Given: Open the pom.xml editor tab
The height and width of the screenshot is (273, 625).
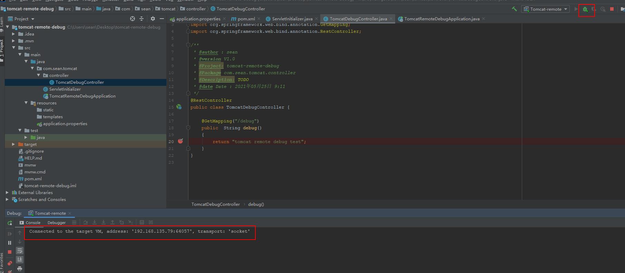Looking at the screenshot, I should click(246, 19).
